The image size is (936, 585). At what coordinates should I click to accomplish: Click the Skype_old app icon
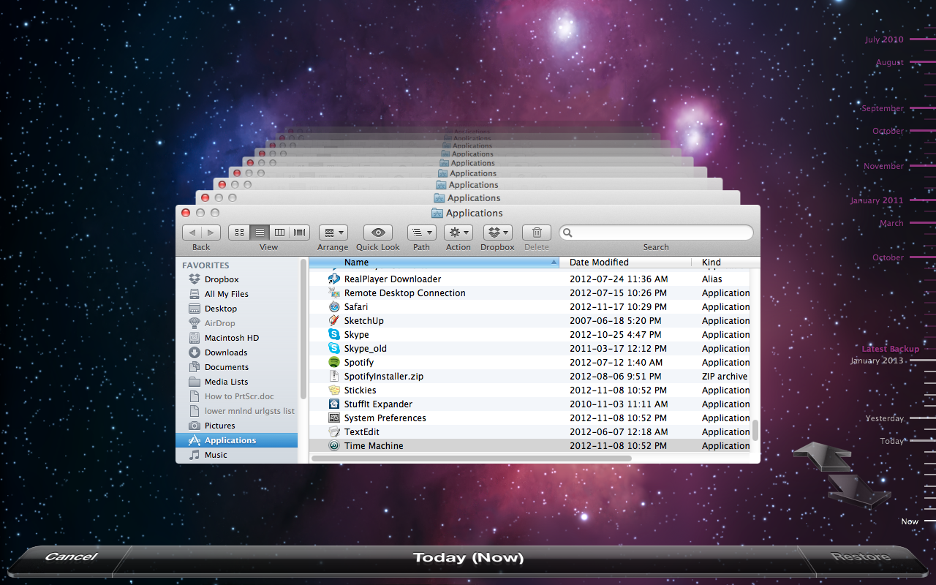point(334,348)
